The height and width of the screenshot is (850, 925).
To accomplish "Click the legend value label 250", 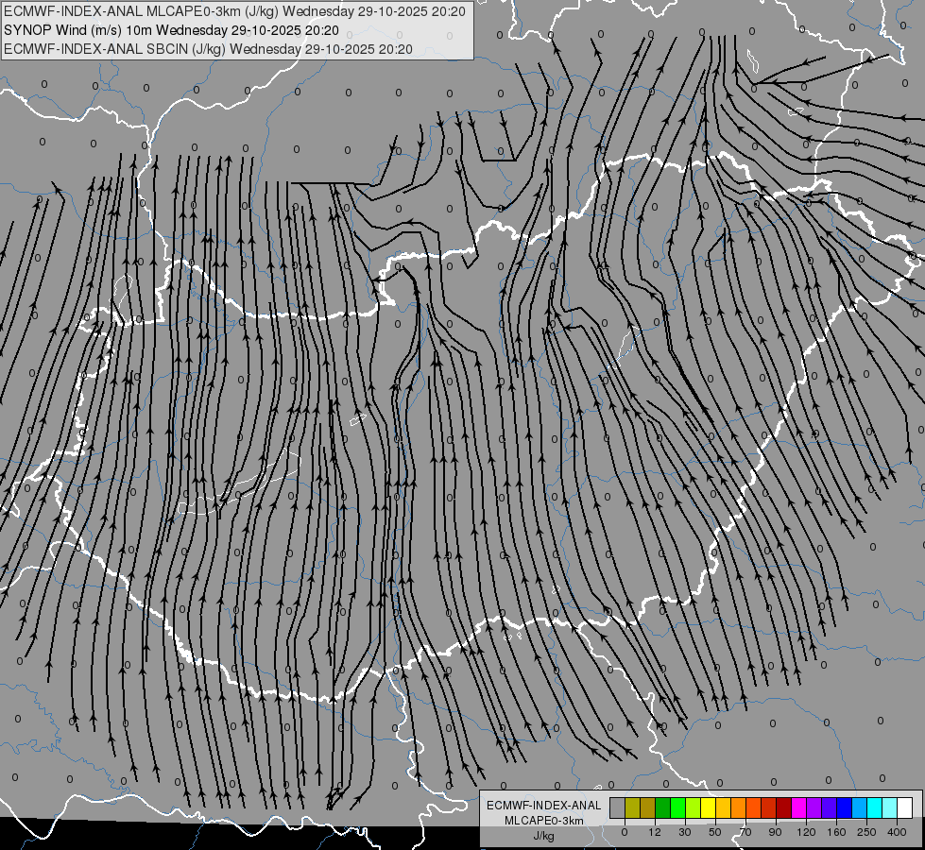I will [x=866, y=832].
